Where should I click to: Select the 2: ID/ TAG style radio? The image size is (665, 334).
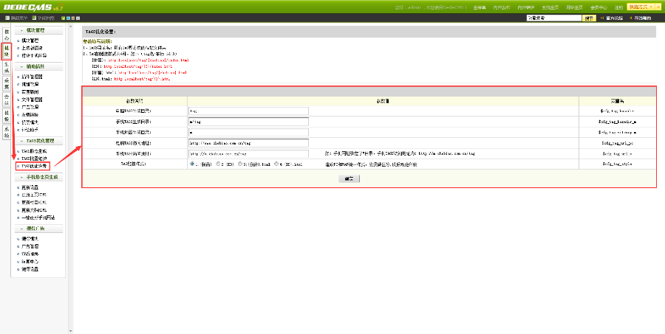(x=218, y=164)
